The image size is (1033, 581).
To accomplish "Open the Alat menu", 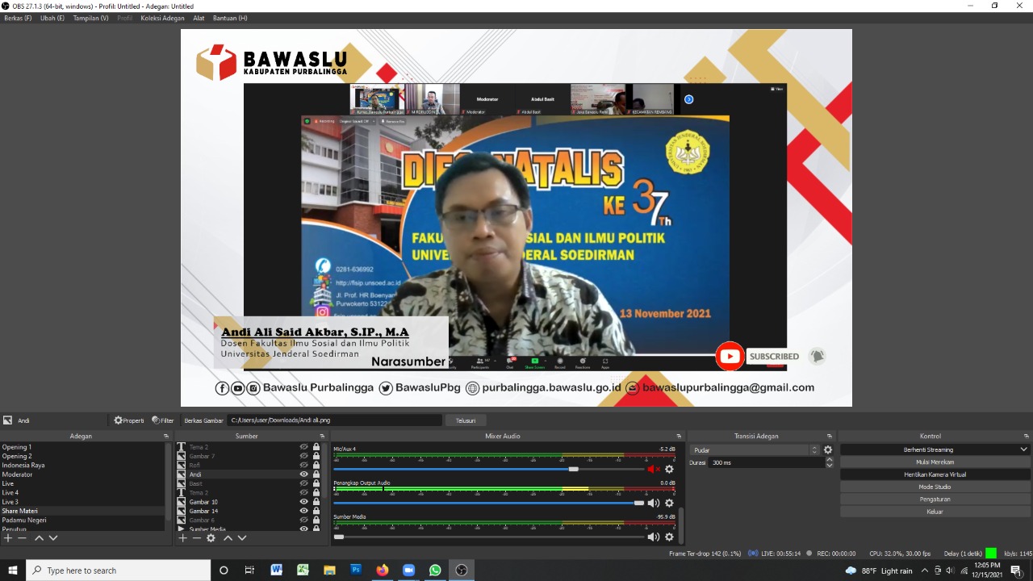I will tap(199, 18).
